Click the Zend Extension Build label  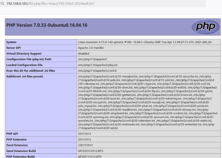pyautogui.click(x=21, y=151)
